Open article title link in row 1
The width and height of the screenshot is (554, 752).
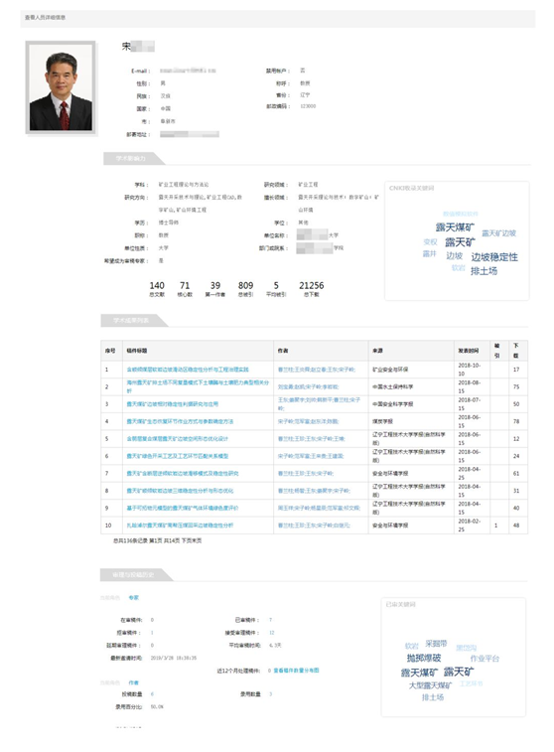click(x=188, y=370)
